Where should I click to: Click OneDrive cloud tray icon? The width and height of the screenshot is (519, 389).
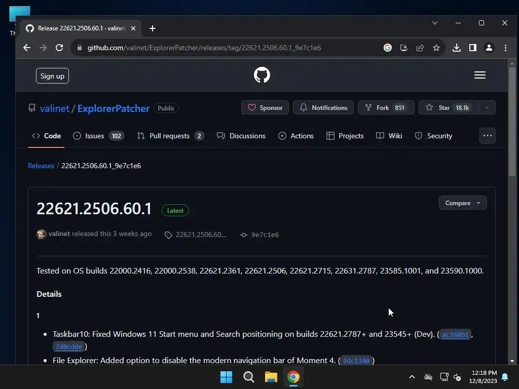(x=428, y=377)
